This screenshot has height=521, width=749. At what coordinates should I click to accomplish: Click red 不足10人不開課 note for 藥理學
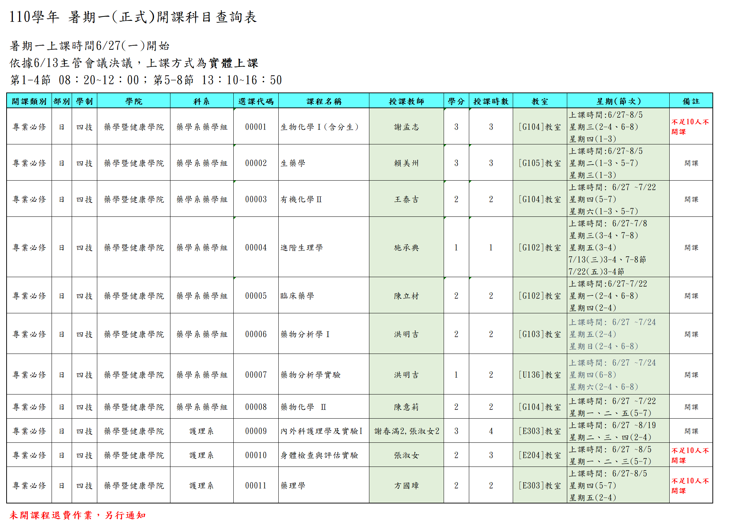pos(690,486)
